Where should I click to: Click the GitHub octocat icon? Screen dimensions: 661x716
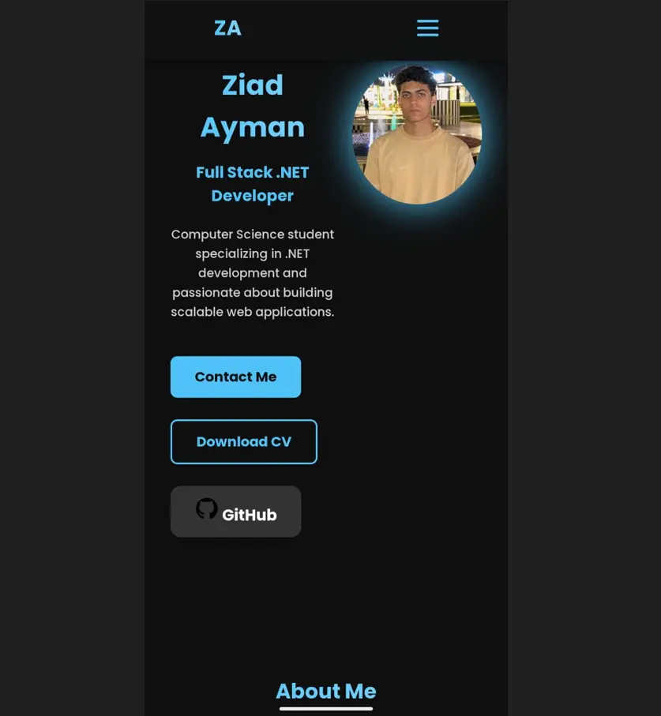click(x=206, y=508)
